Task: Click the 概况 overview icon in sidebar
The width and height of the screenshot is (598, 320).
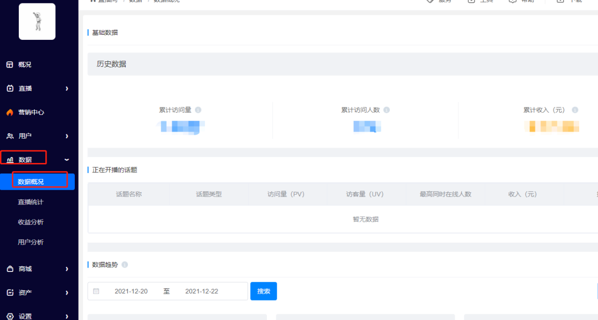Action: pyautogui.click(x=9, y=65)
